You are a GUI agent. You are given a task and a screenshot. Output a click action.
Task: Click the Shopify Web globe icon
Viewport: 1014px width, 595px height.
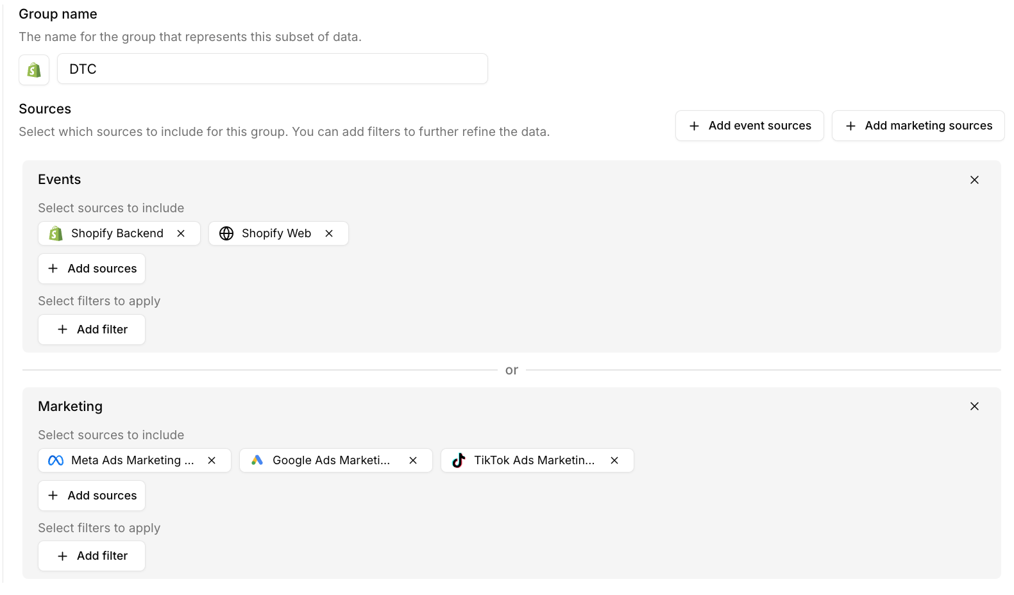tap(226, 233)
